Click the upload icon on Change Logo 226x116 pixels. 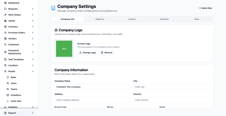pos(81,53)
